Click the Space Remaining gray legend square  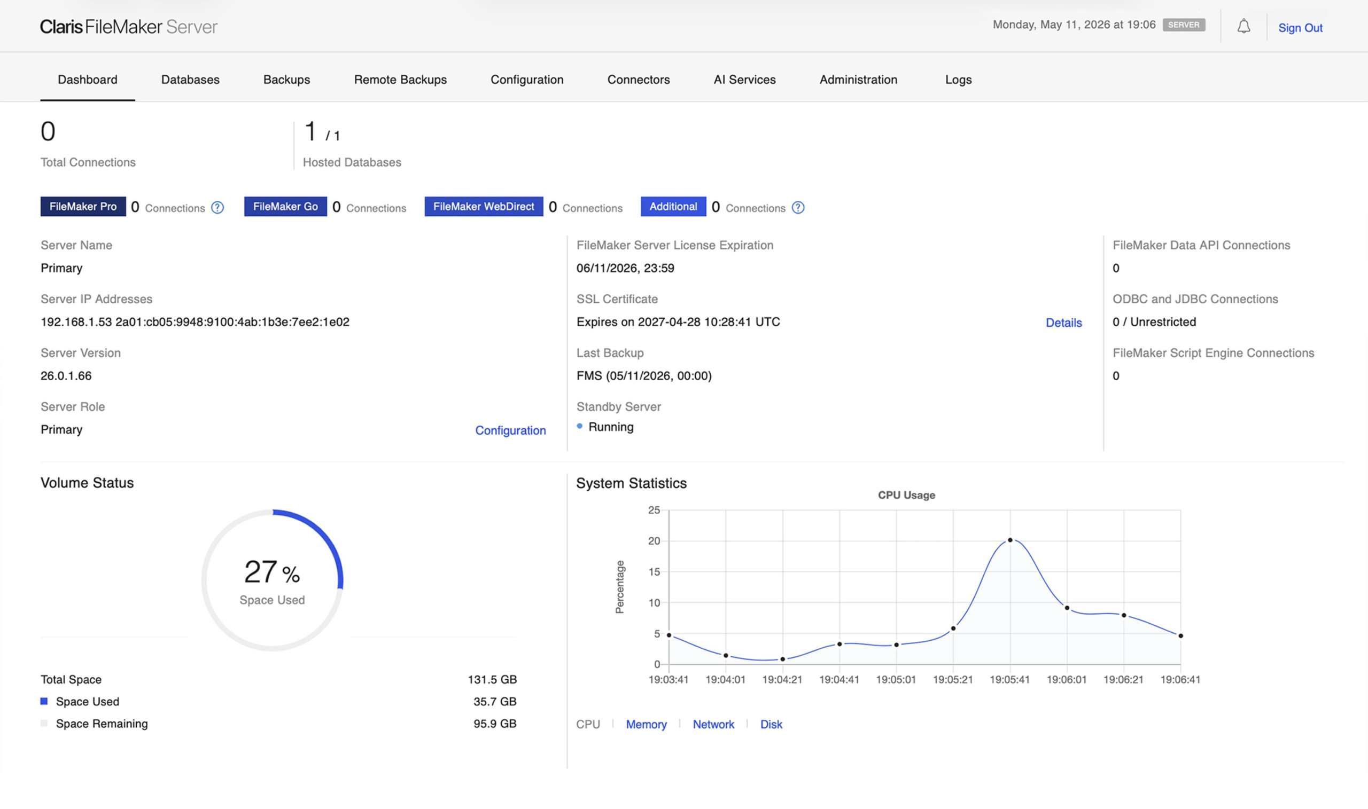44,724
